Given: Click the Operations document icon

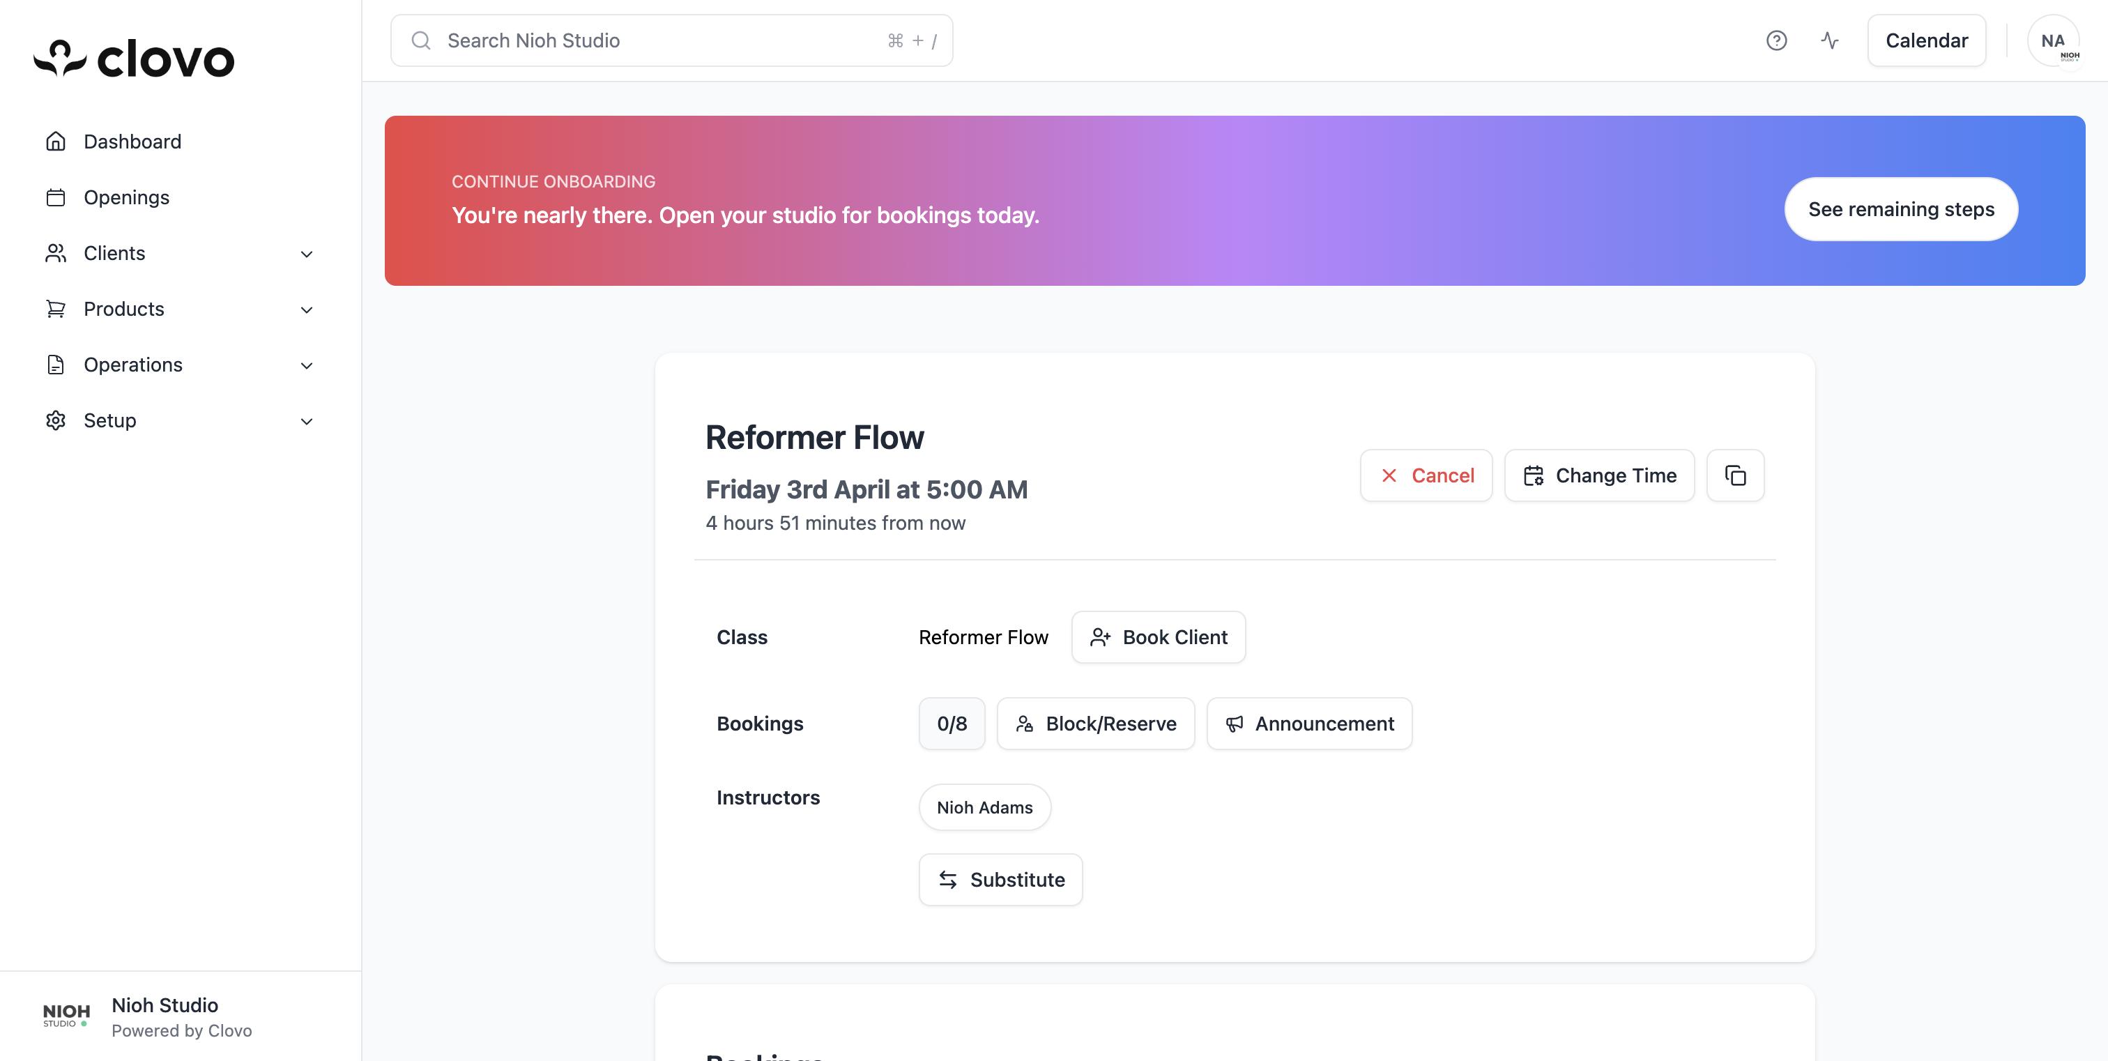Looking at the screenshot, I should (56, 364).
